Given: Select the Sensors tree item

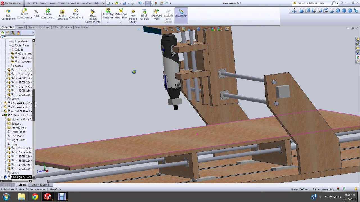Looking at the screenshot, I should [16, 123].
